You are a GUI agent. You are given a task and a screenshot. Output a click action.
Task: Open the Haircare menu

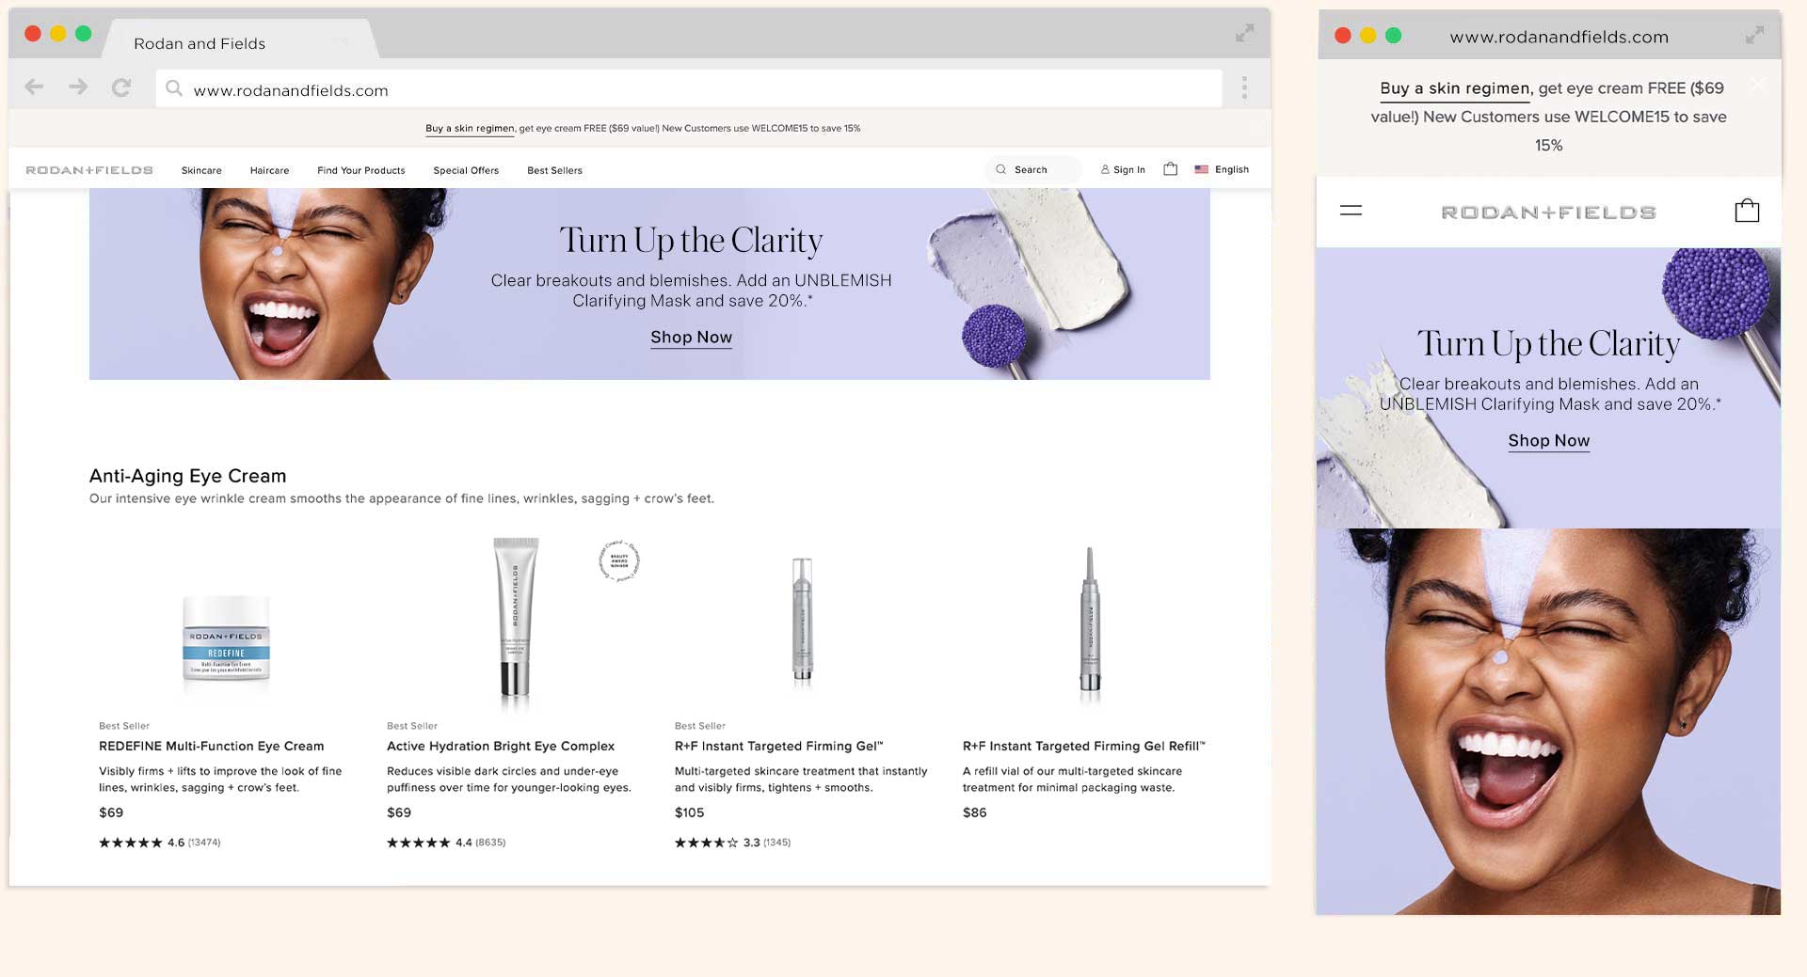[x=269, y=170]
